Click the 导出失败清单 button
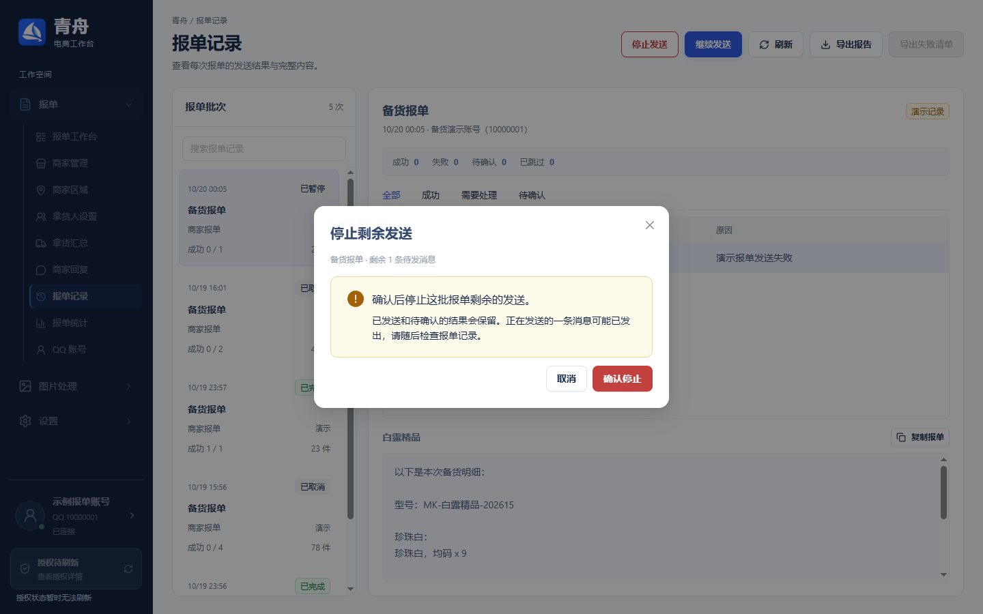 pos(926,44)
